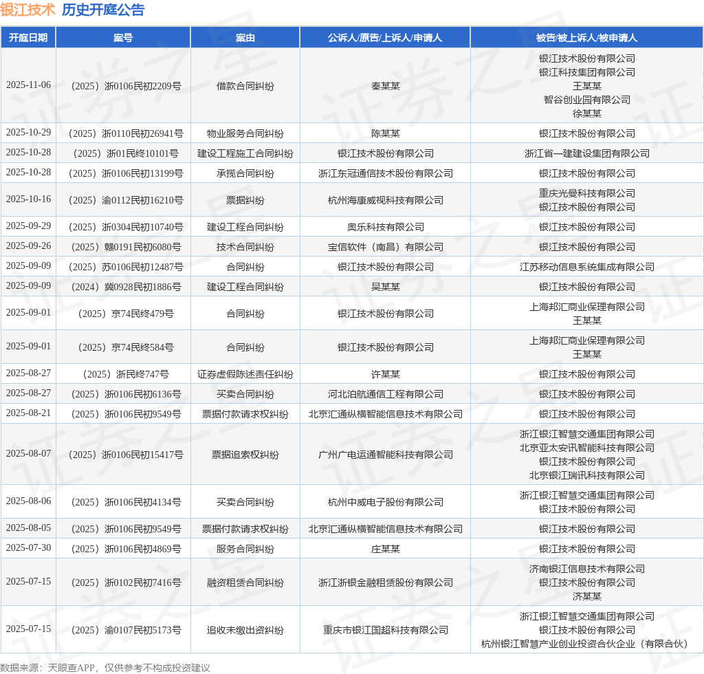
Task: Click plaintiff 浙江浙银金融租赁股份有限公司
Action: 386,583
